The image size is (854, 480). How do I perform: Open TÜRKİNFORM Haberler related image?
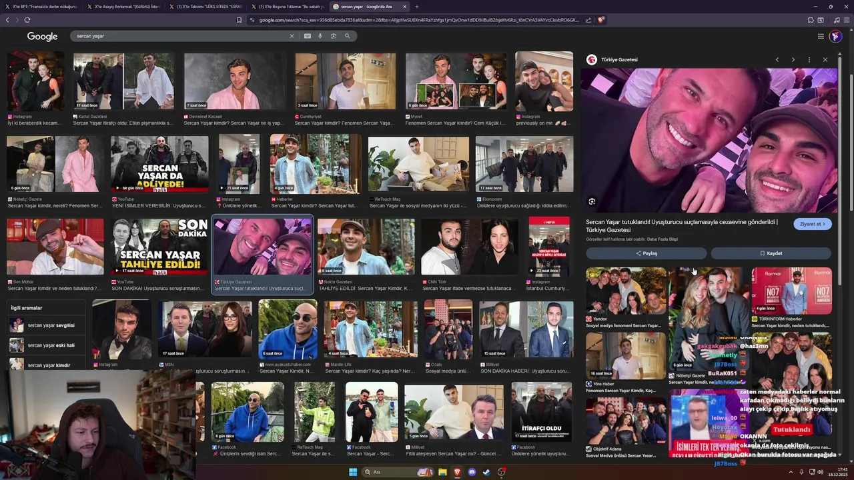pyautogui.click(x=791, y=291)
